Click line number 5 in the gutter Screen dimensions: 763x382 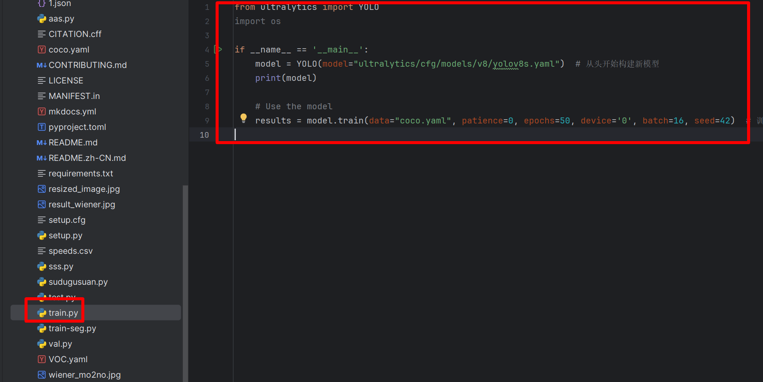point(207,64)
